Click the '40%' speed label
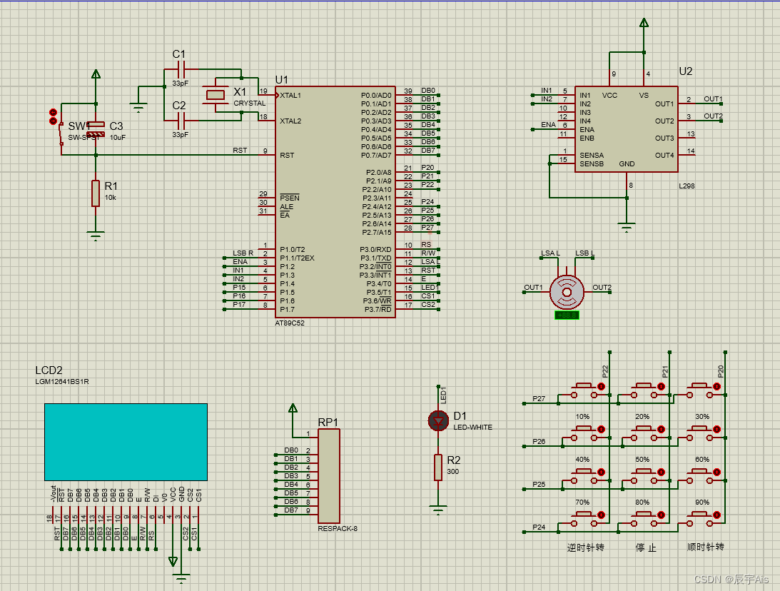780x591 pixels. pyautogui.click(x=582, y=459)
